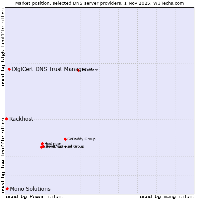Click the Hostinger text label
The image size is (199, 199).
[x=53, y=144]
